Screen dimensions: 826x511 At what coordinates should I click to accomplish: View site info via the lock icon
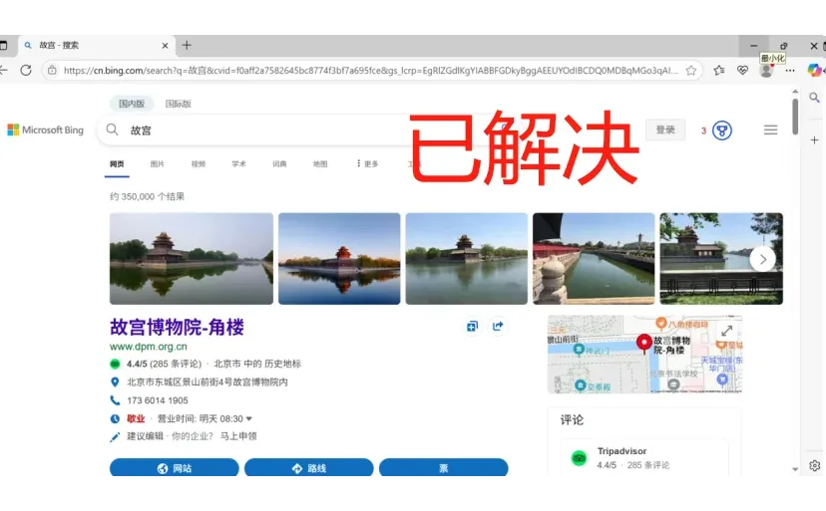(52, 70)
